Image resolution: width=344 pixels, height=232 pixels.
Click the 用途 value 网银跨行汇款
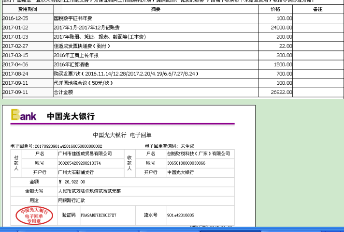click(x=72, y=201)
